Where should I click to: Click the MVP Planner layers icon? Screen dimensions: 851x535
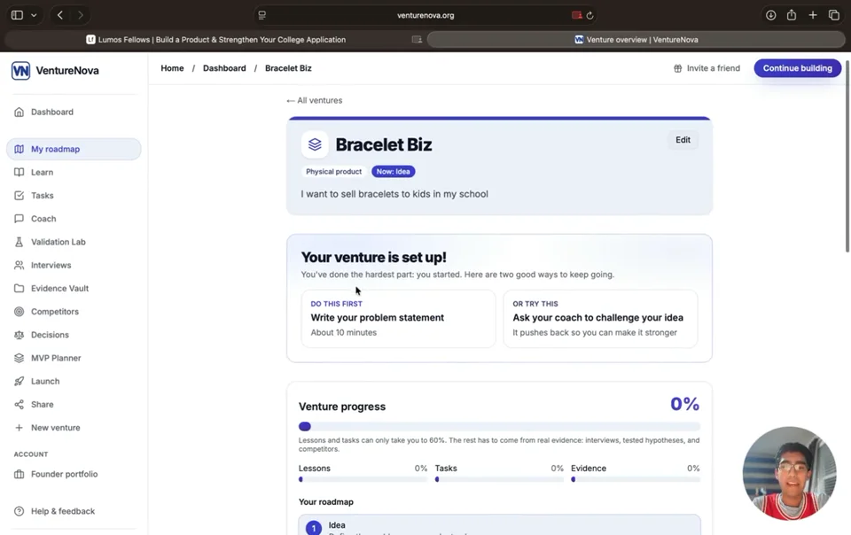coord(19,359)
